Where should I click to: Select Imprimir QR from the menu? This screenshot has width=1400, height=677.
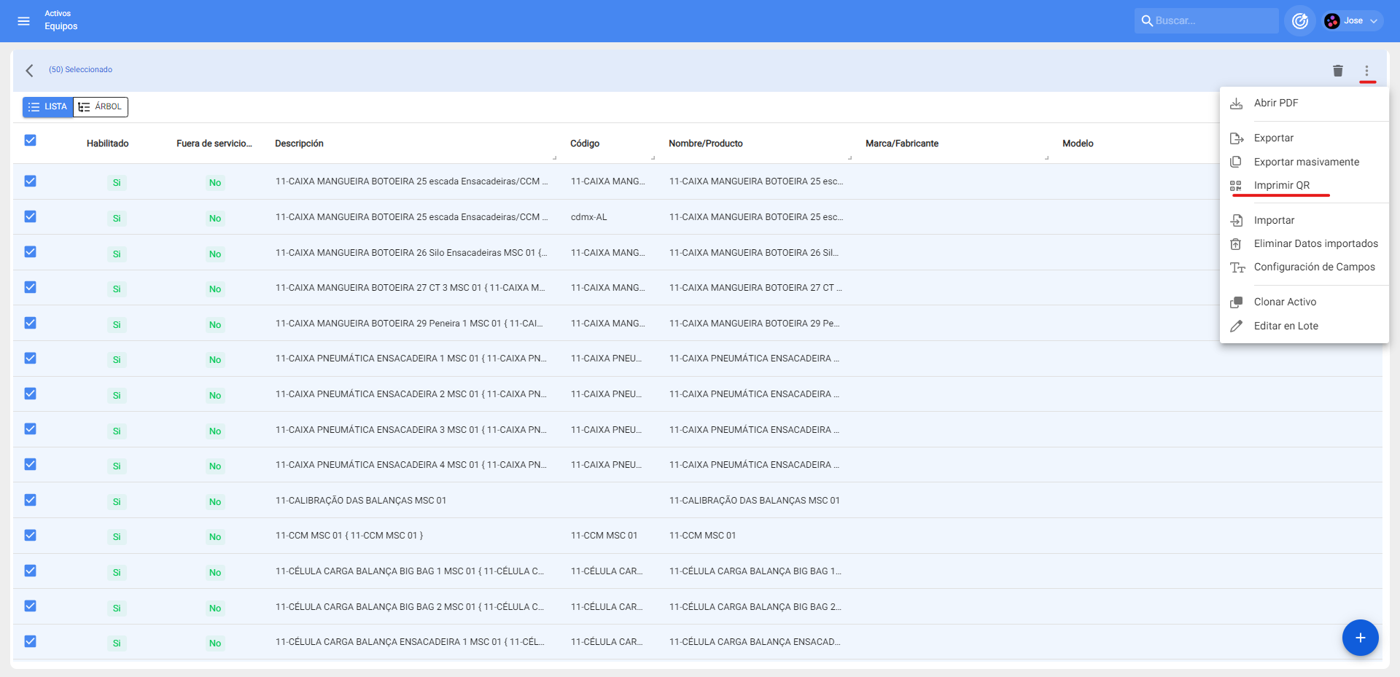click(x=1281, y=185)
